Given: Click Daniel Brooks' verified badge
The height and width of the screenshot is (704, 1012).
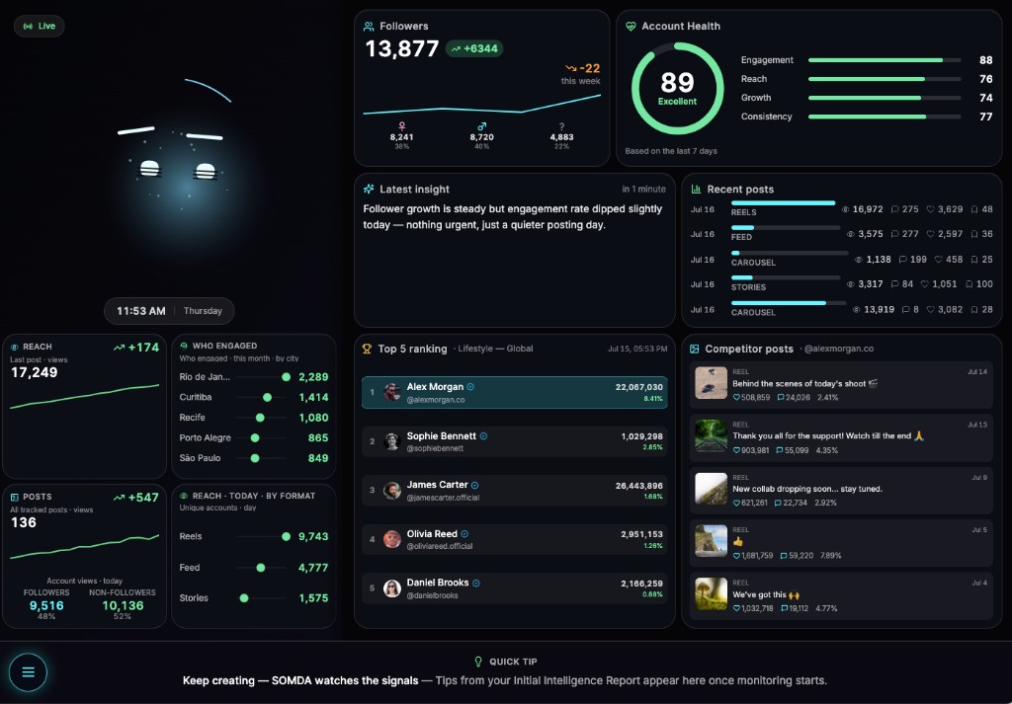Looking at the screenshot, I should coord(475,583).
